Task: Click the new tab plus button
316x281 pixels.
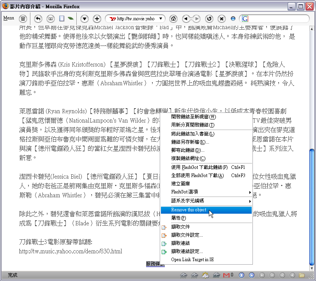Action: click(97, 19)
